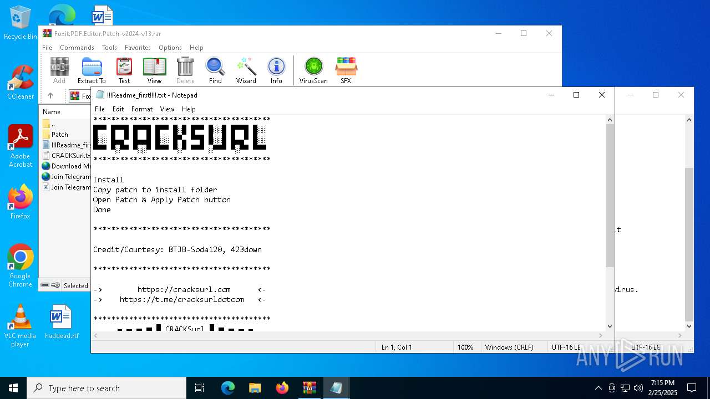
Task: Open the Notepad Edit menu
Action: click(x=118, y=109)
